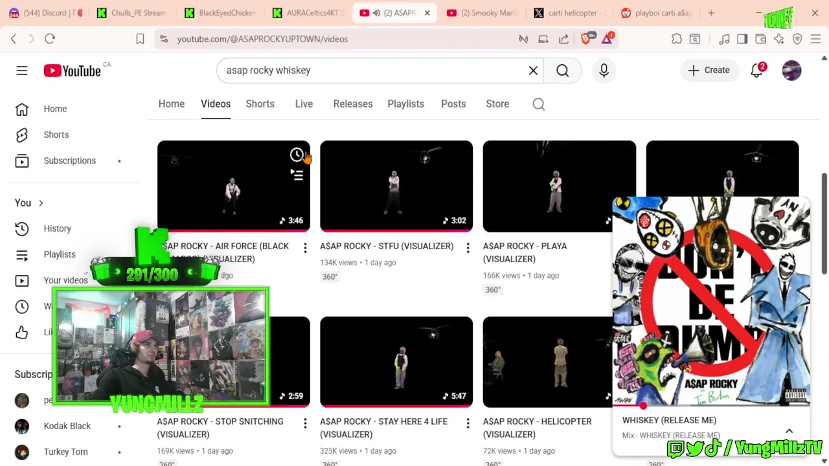Play HELICOPTER visualizer thumbnail
Viewport: 829px width, 466px height.
click(x=547, y=362)
